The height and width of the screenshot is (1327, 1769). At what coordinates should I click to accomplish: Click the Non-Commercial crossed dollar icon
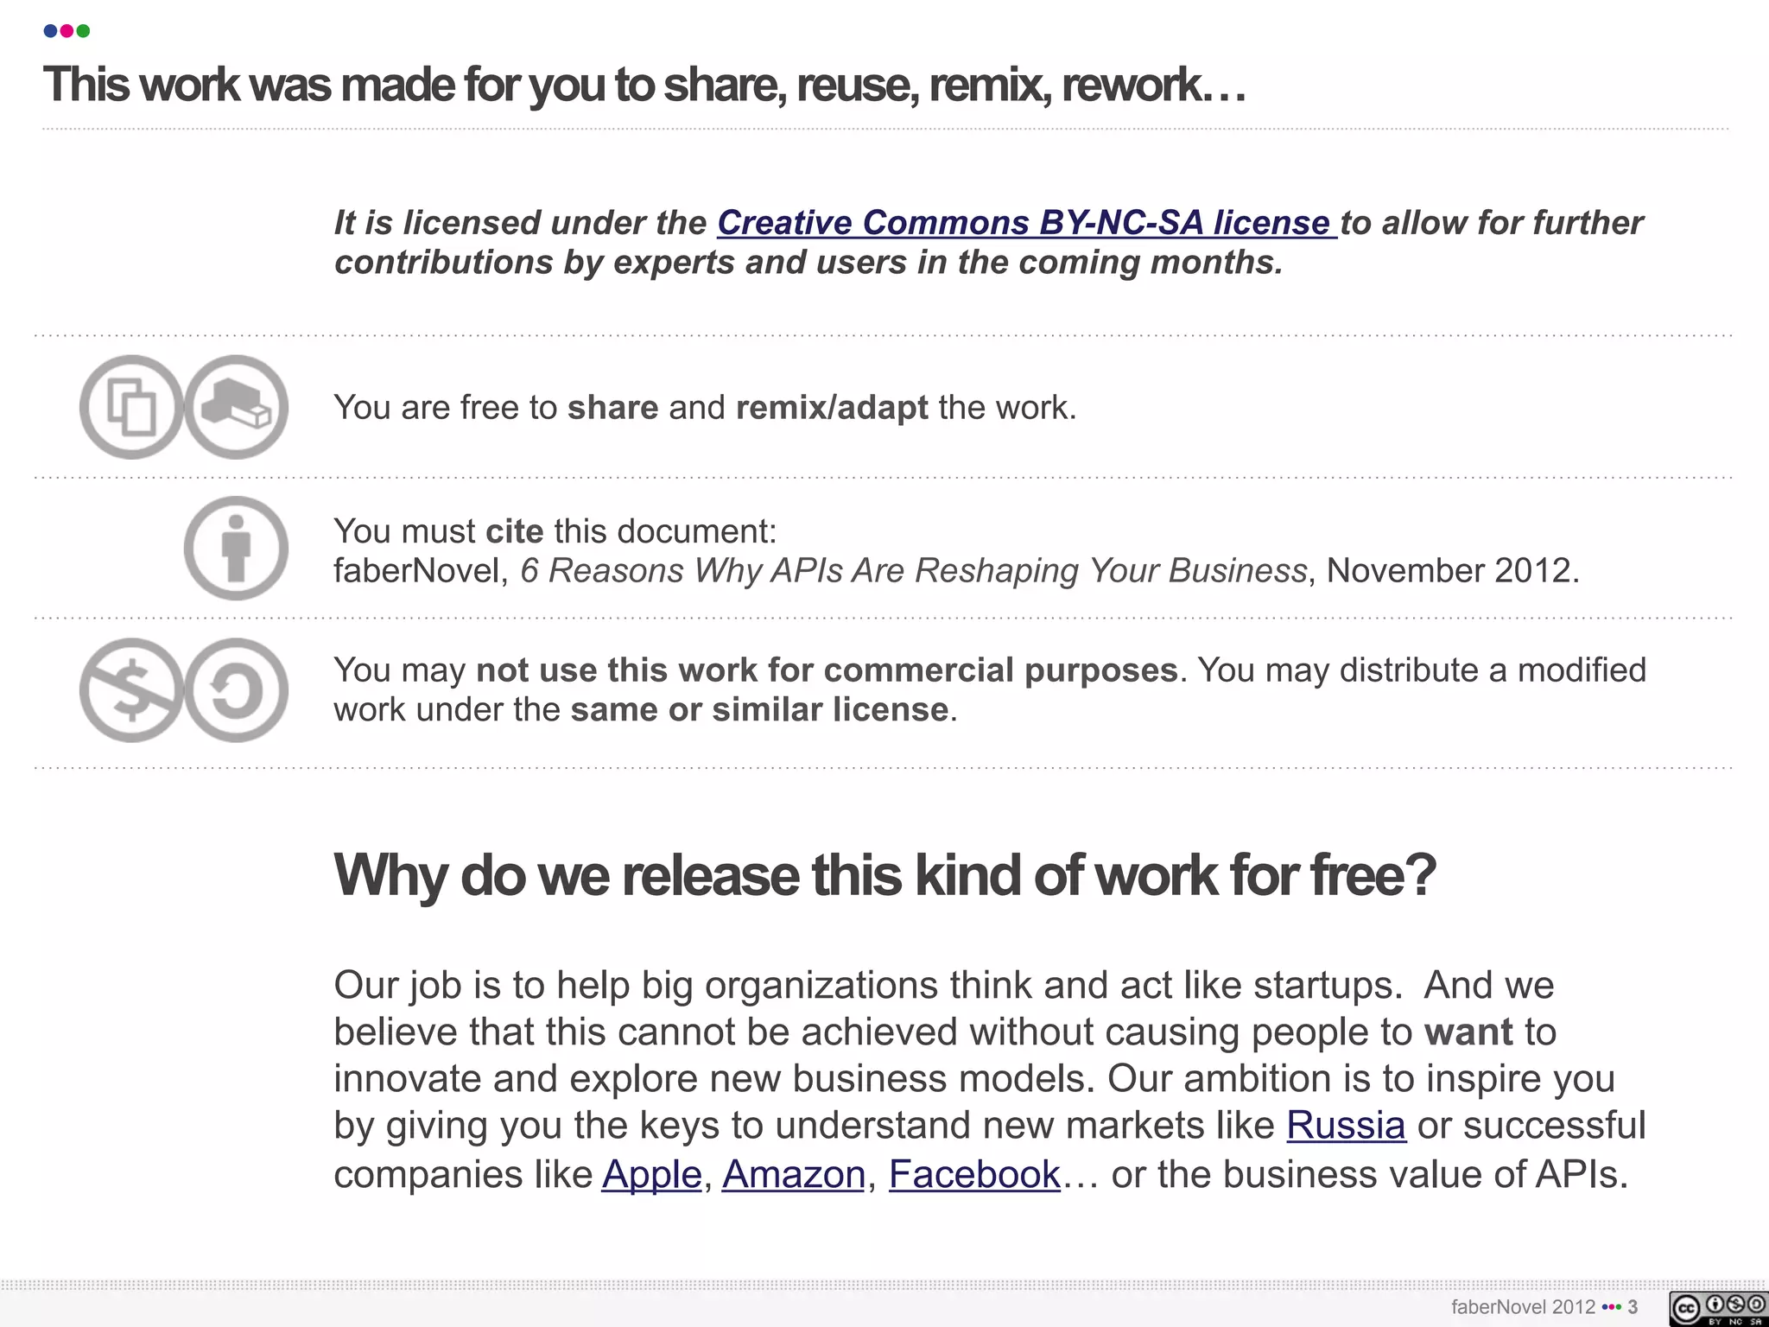[x=131, y=690]
